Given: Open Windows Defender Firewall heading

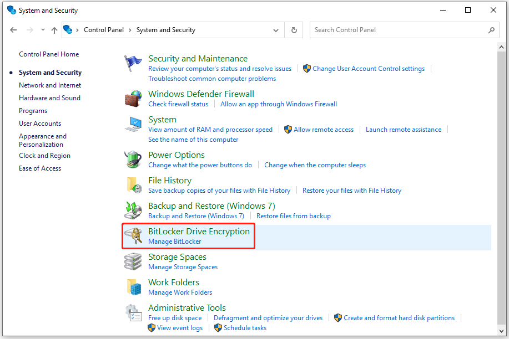Looking at the screenshot, I should click(201, 94).
